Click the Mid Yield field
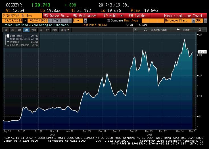The width and height of the screenshot is (209, 149). click(x=58, y=21)
